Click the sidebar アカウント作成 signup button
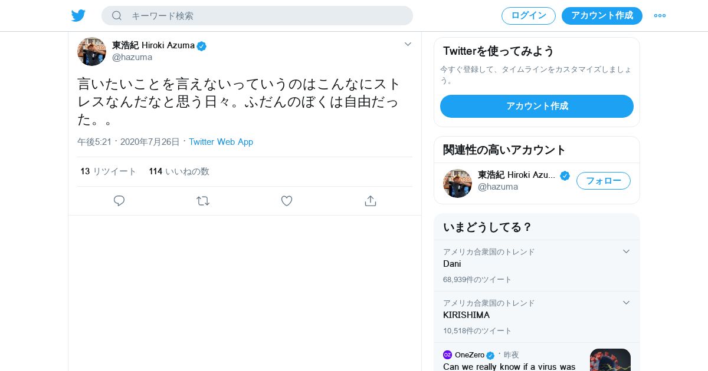 point(536,106)
